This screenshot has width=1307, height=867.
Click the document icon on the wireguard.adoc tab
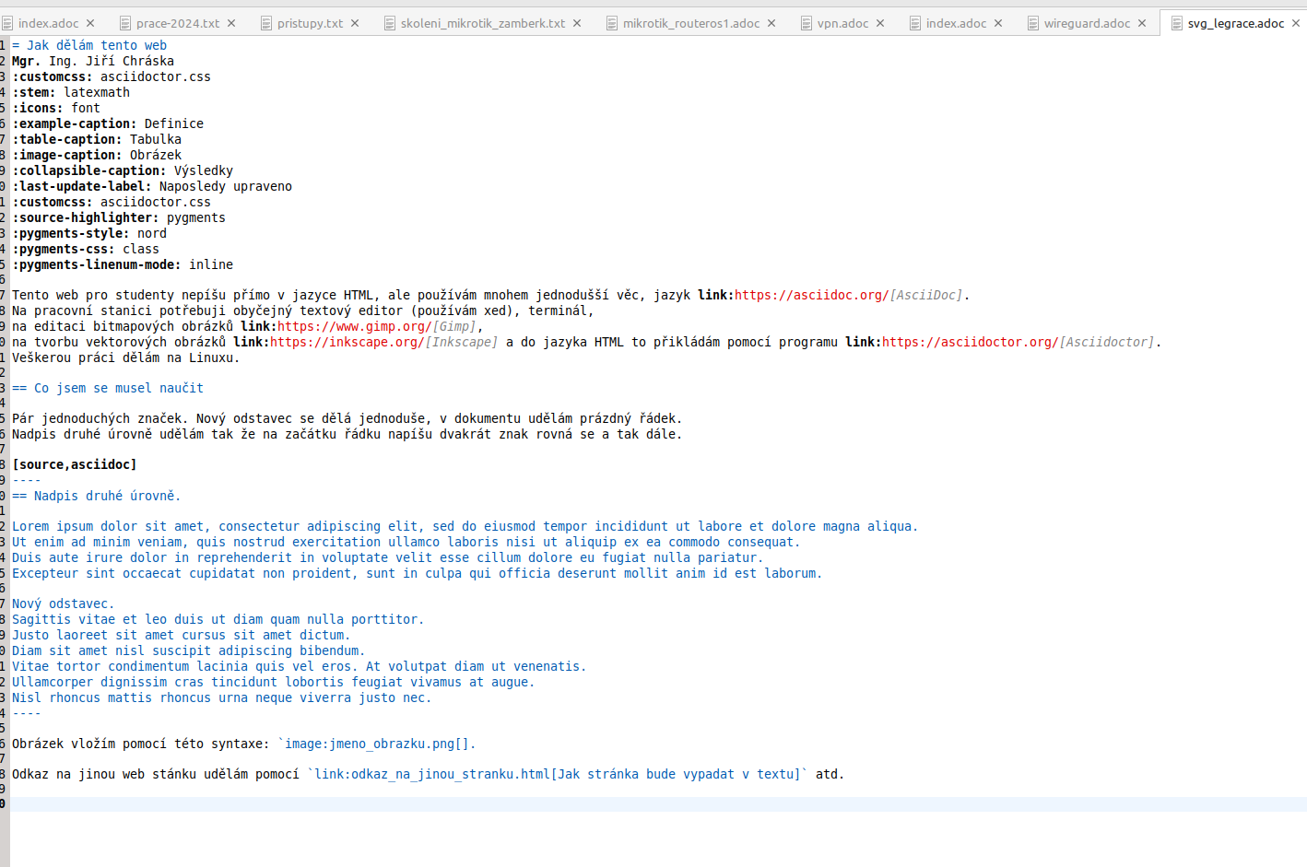coord(1033,23)
